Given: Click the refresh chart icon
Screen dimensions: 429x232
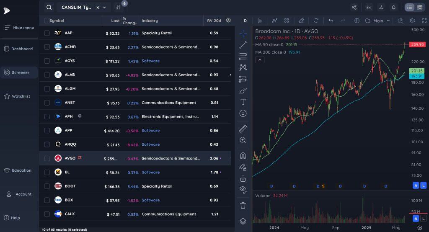Looking at the screenshot, I should point(316,21).
